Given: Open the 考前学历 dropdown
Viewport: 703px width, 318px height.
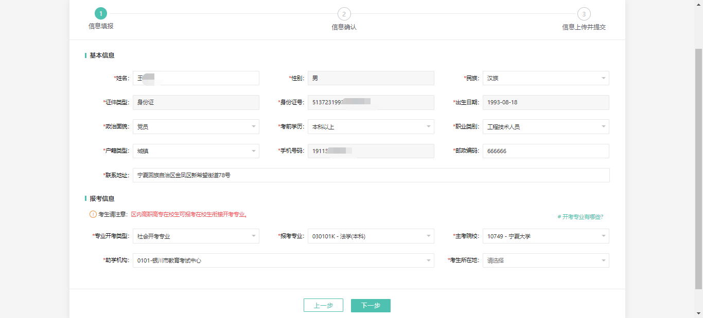Looking at the screenshot, I should (x=371, y=126).
